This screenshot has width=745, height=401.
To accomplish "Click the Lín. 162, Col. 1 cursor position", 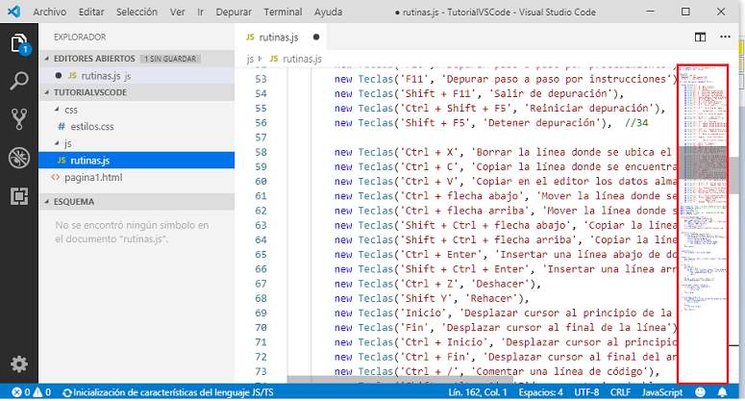I will coord(478,392).
